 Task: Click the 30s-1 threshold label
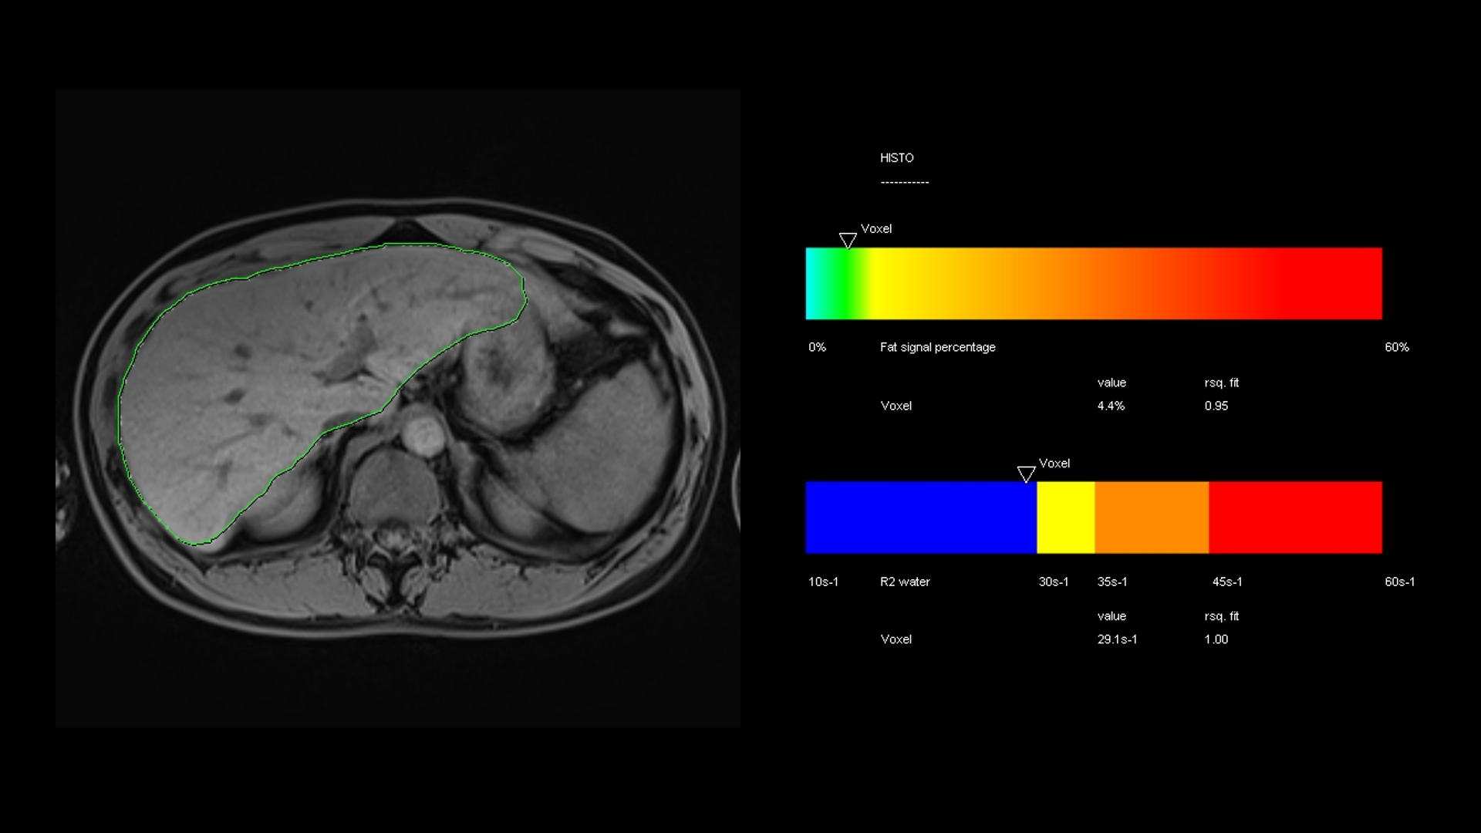pyautogui.click(x=1053, y=582)
